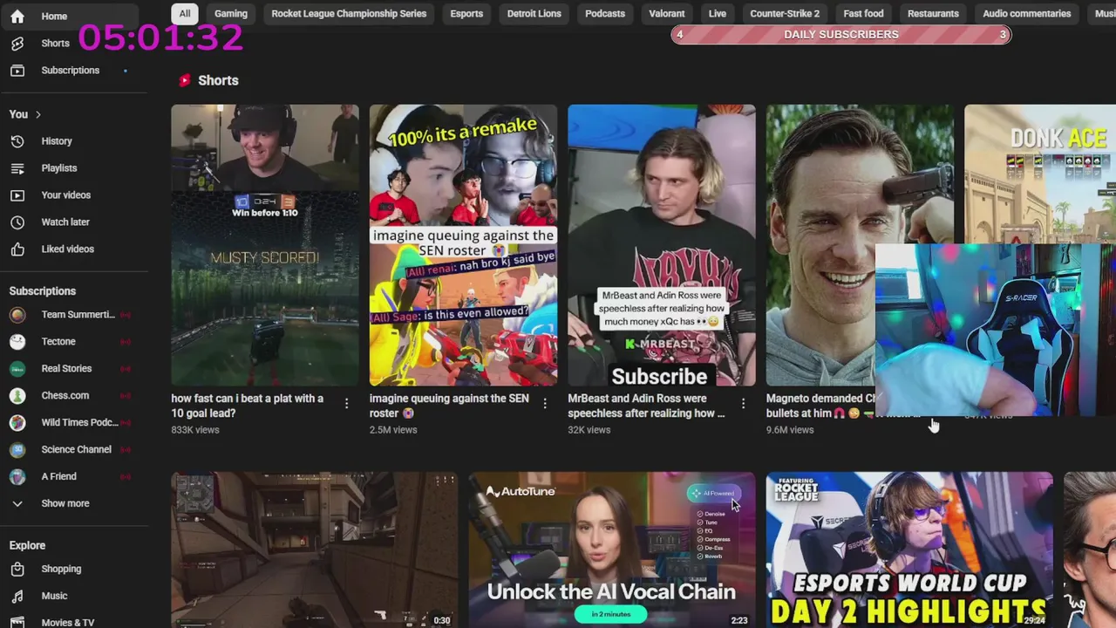The height and width of the screenshot is (628, 1116).
Task: Click the Home icon in sidebar
Action: coord(17,16)
